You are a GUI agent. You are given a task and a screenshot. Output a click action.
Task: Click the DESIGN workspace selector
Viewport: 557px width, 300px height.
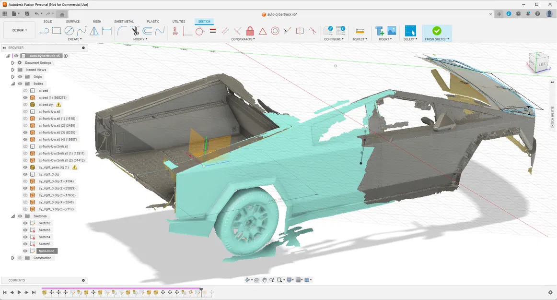[19, 30]
